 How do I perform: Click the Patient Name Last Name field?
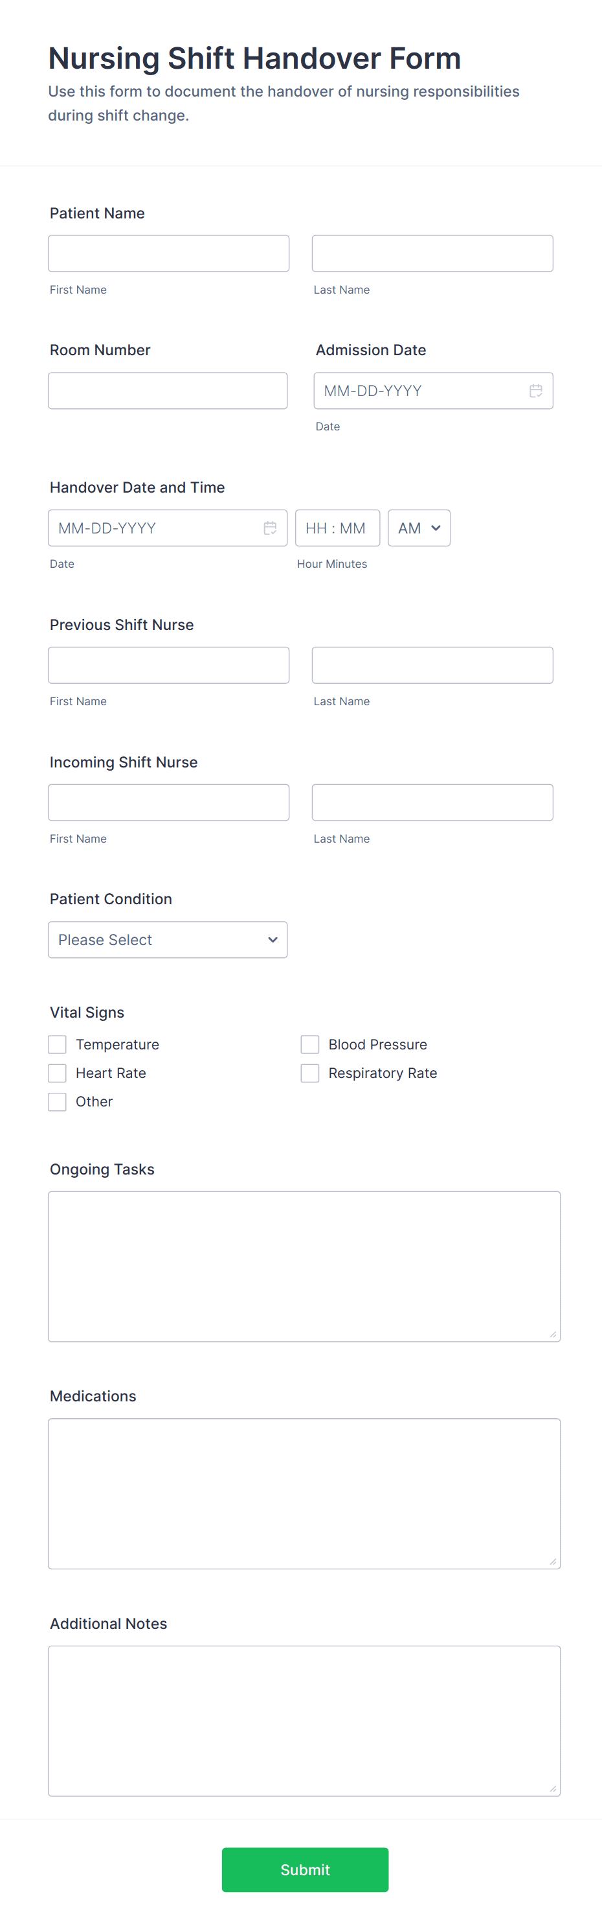432,252
